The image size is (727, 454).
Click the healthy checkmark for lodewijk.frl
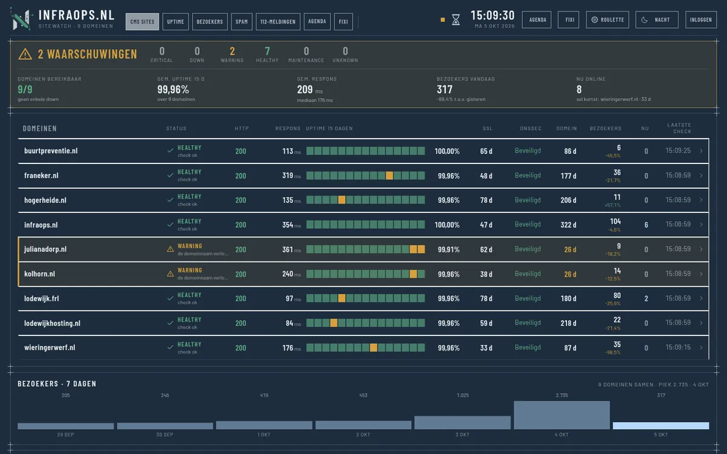point(170,298)
